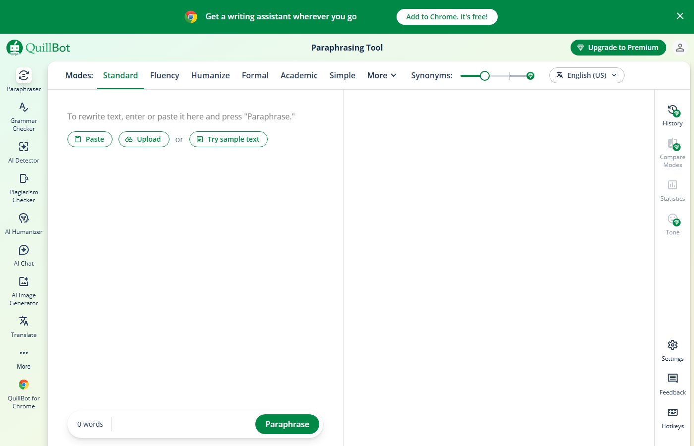Open AI Chat from the sidebar
694x446 pixels.
click(x=23, y=255)
